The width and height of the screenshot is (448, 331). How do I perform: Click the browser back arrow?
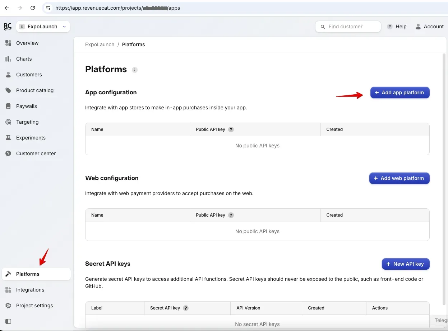click(x=7, y=8)
